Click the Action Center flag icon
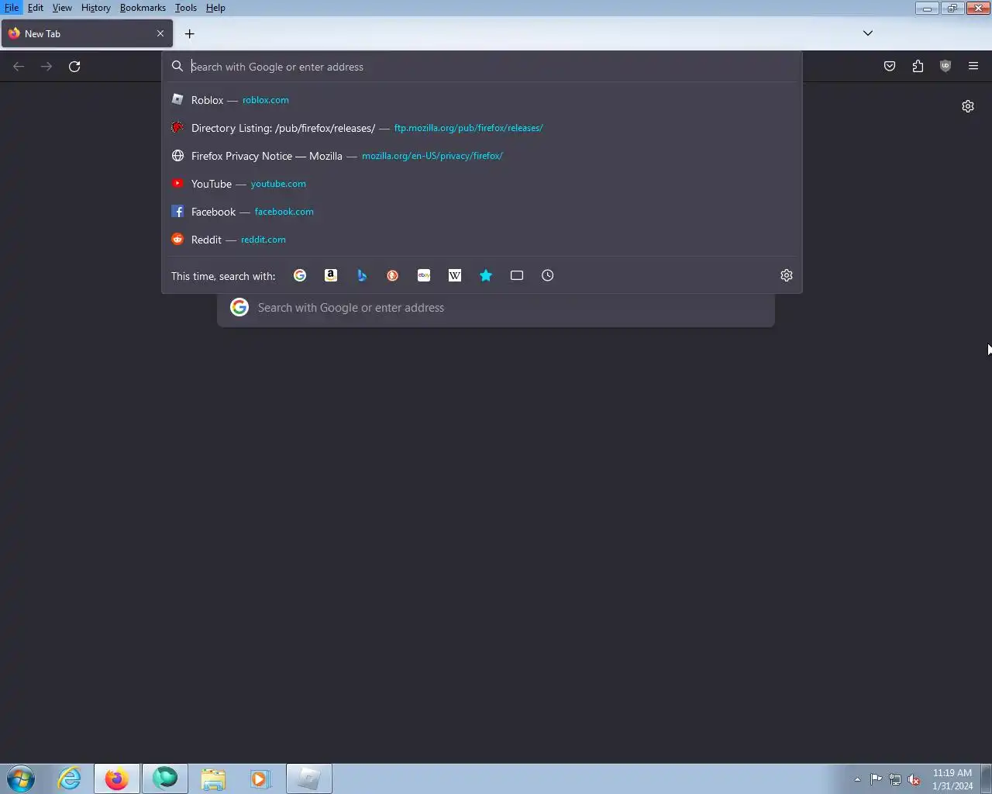Viewport: 992px width, 794px height. click(x=876, y=779)
